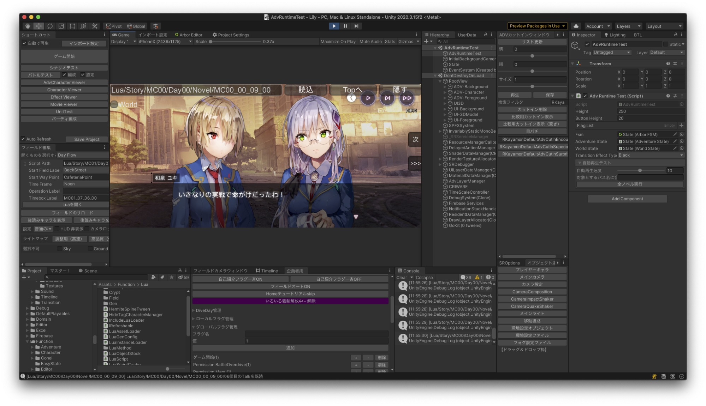The width and height of the screenshot is (706, 406).
Task: Click the step-frame icon next to pause
Action: point(356,26)
